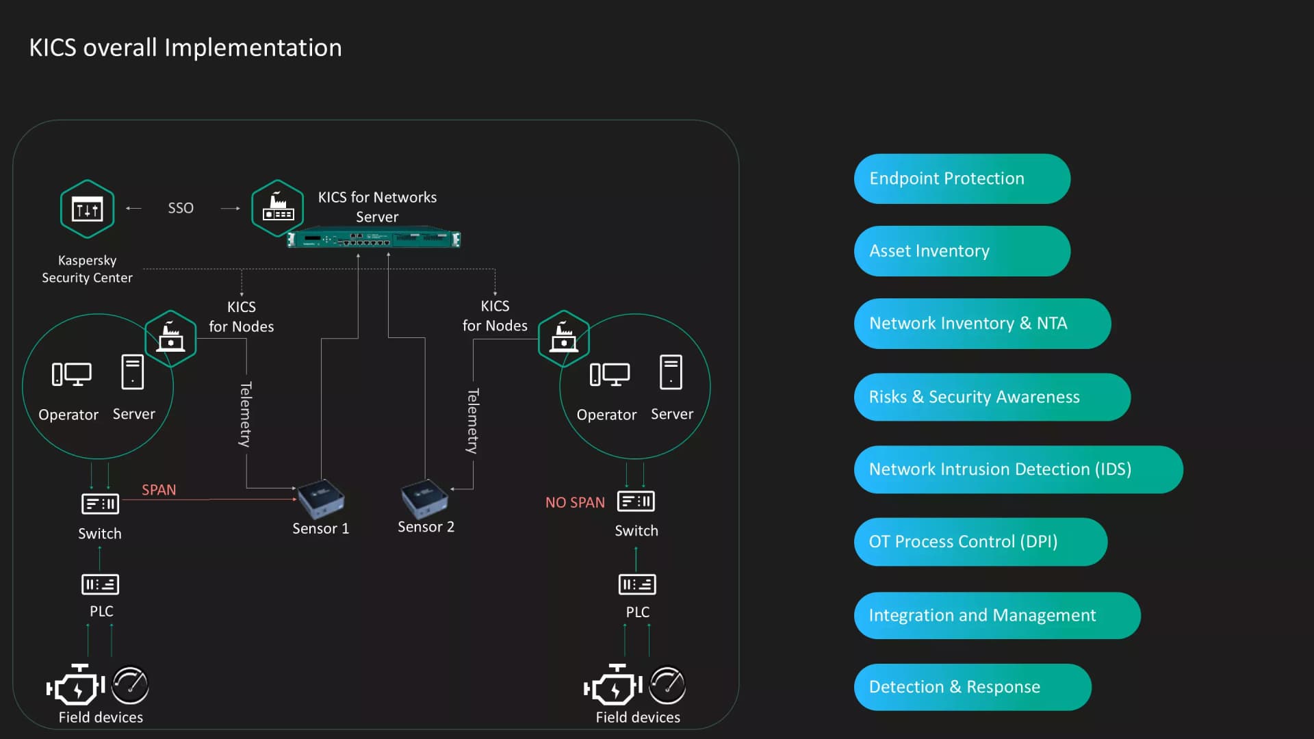This screenshot has height=739, width=1314.
Task: Open the Asset Inventory pill
Action: tap(962, 251)
